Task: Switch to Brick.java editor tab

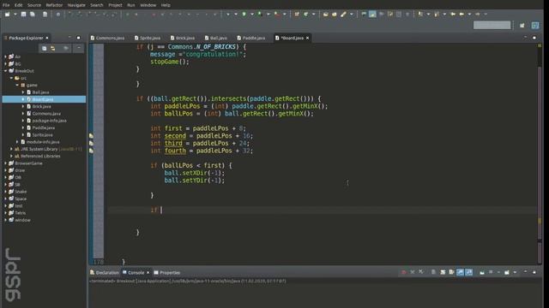Action: tap(183, 38)
